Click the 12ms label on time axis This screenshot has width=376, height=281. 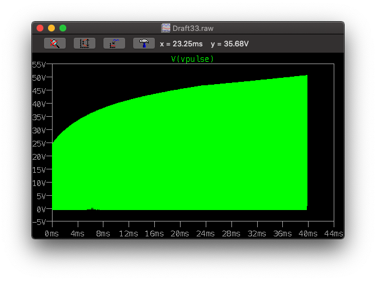[129, 233]
